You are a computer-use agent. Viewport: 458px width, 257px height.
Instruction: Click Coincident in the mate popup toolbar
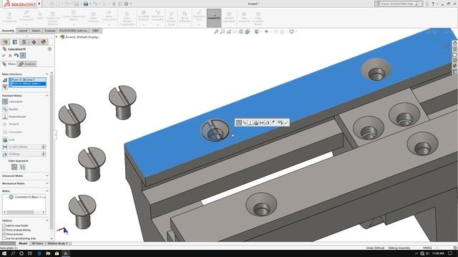pyautogui.click(x=238, y=123)
